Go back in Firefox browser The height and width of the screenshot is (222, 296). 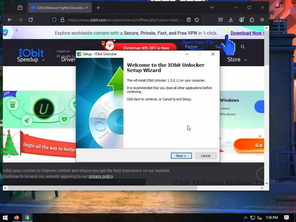click(x=10, y=20)
